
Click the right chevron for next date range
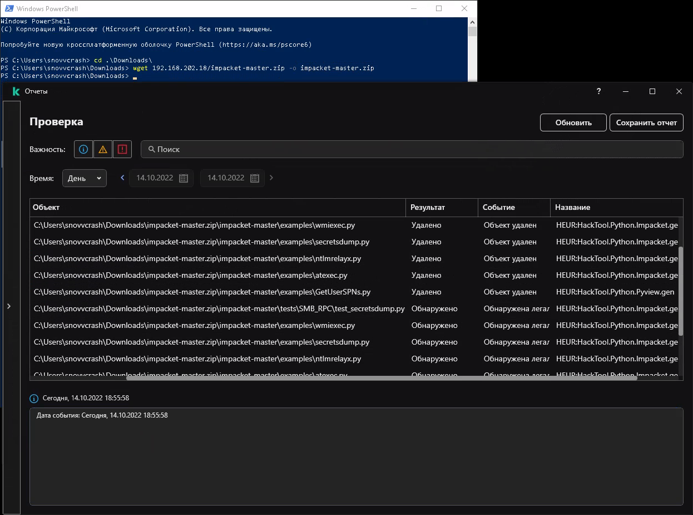[271, 178]
